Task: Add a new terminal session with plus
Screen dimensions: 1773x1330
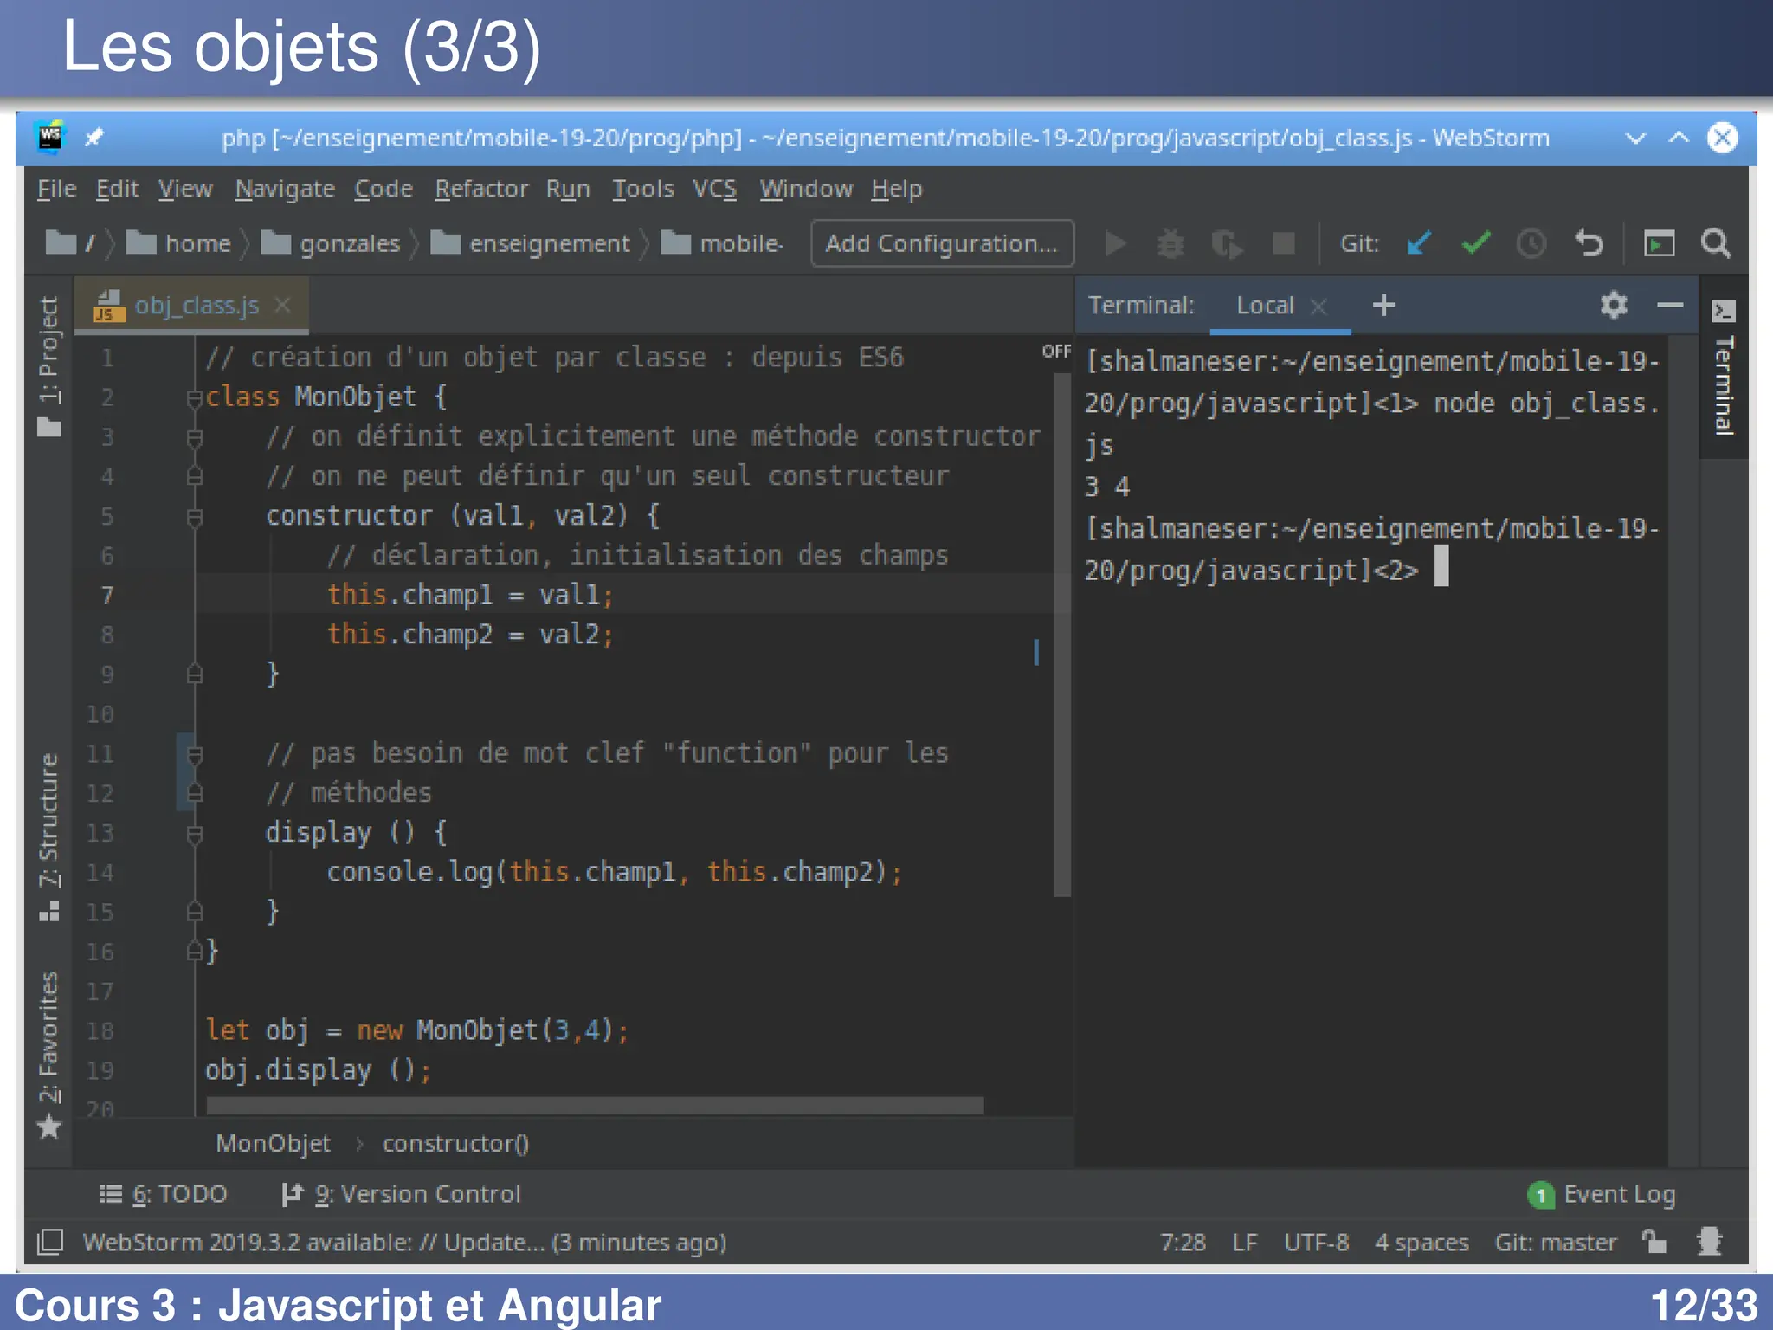Action: (1383, 305)
